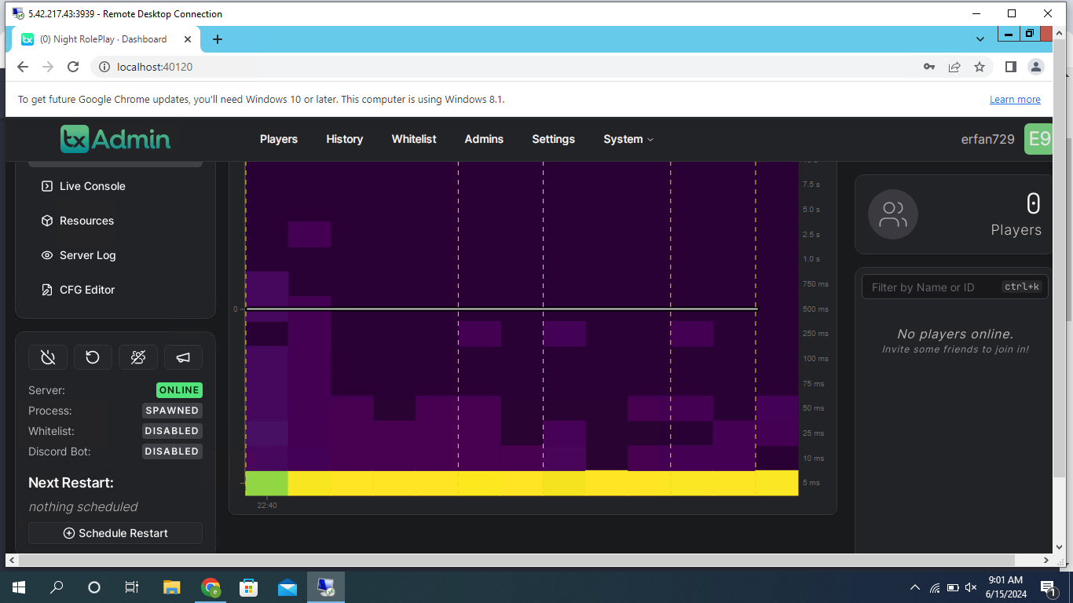Open the CFG Editor
Screen dimensions: 1073x603
coord(86,290)
